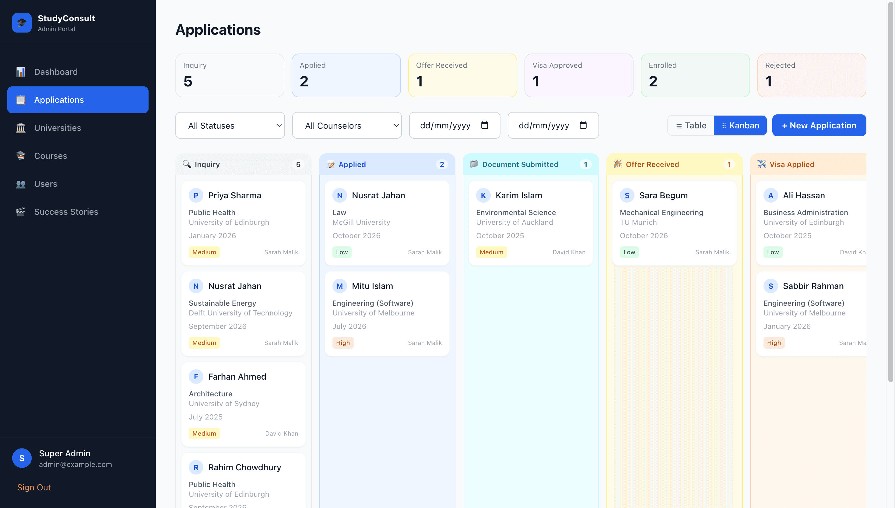Screen dimensions: 895x508
Task: Click the TU Munich text on Sara Begum card
Action: (638, 222)
